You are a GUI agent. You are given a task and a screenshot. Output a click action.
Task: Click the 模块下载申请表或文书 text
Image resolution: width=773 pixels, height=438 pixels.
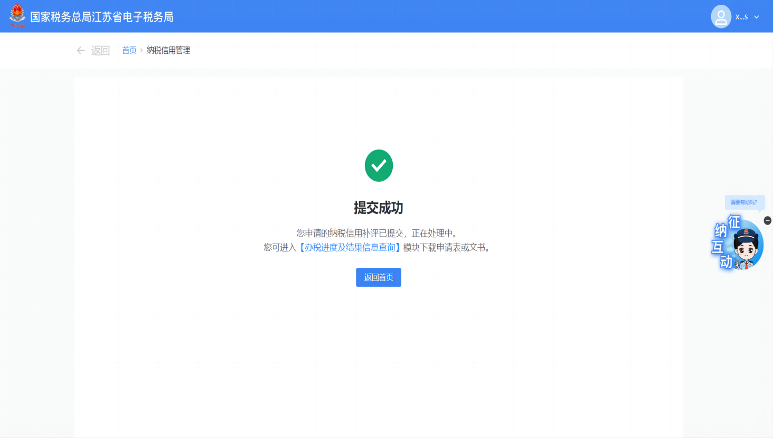click(447, 247)
